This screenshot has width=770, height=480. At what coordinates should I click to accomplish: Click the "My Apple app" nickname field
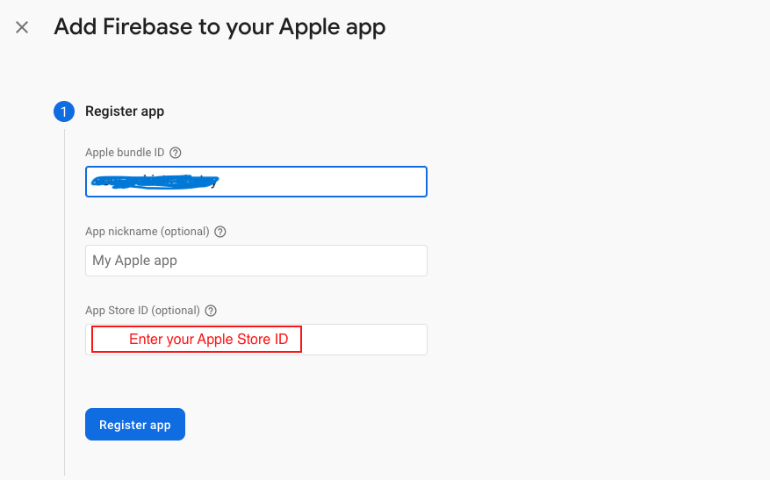point(255,261)
